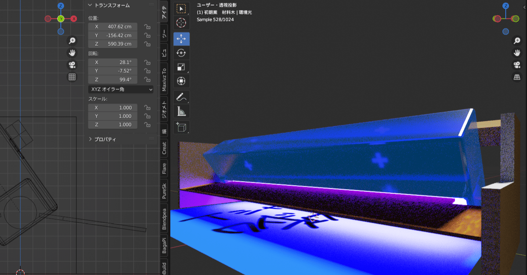Lock the scale Y value
527x275 pixels.
coord(148,116)
